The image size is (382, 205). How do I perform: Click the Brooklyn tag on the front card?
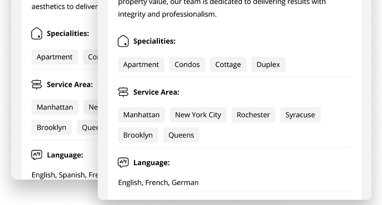coord(138,135)
